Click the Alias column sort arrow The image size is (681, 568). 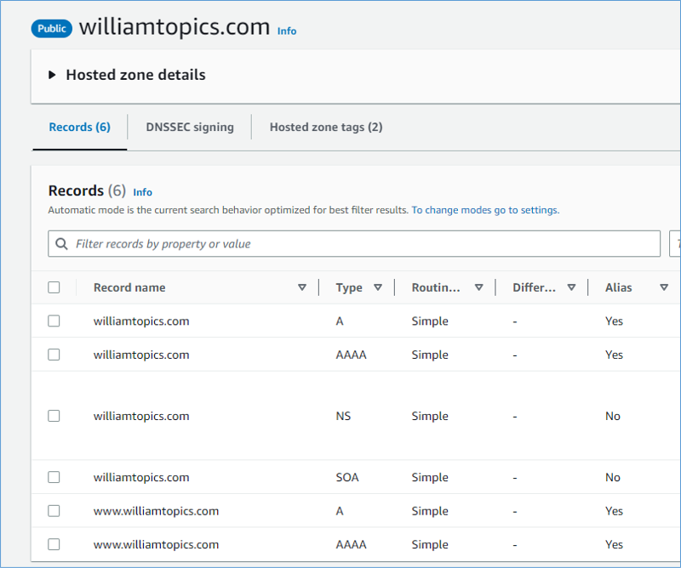(664, 287)
